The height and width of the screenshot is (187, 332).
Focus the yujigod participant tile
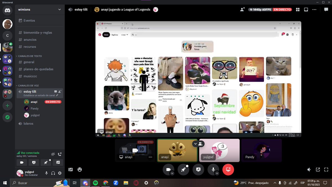click(x=219, y=150)
